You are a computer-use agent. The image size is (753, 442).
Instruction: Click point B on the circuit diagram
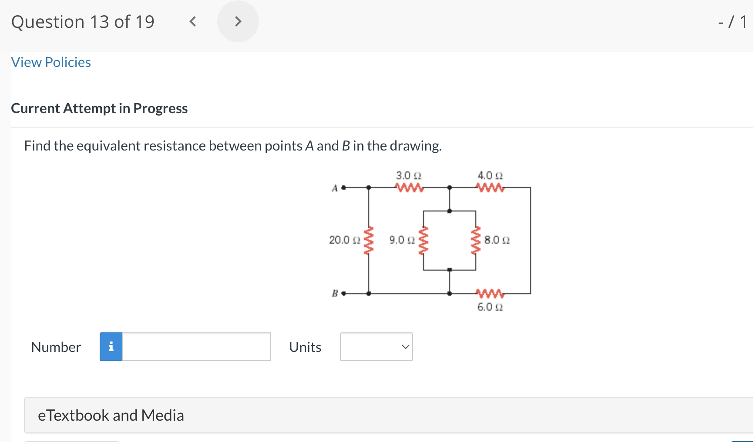[343, 293]
